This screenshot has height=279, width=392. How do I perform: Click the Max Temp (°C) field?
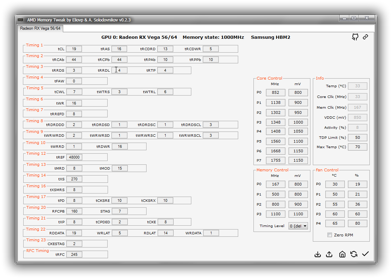click(358, 147)
